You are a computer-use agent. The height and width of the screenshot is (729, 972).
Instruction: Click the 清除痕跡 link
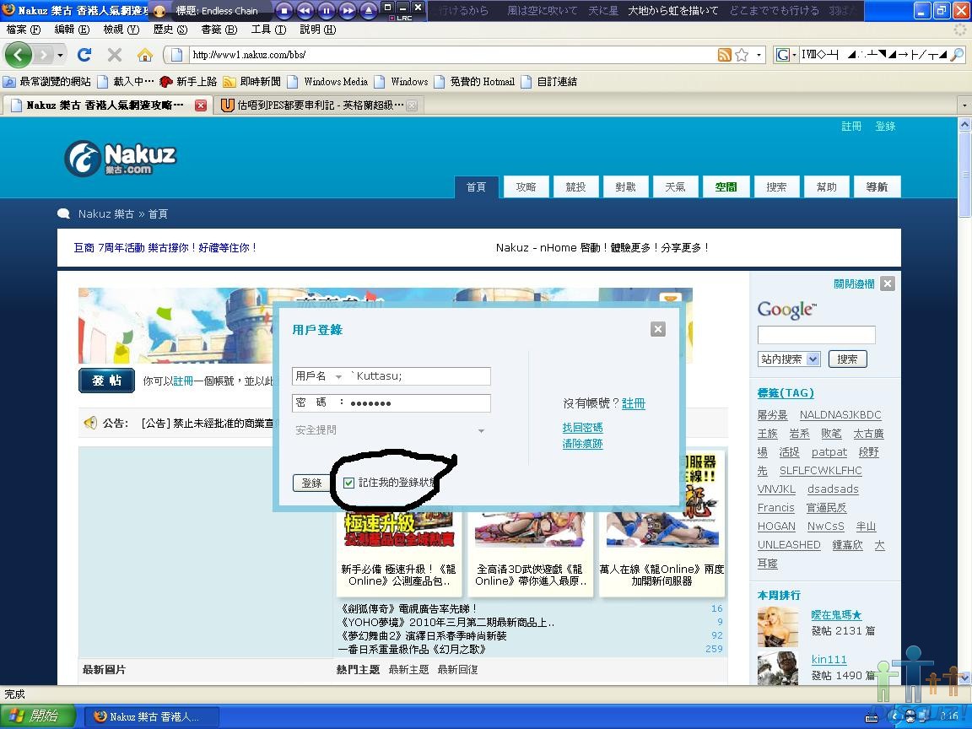click(x=583, y=443)
